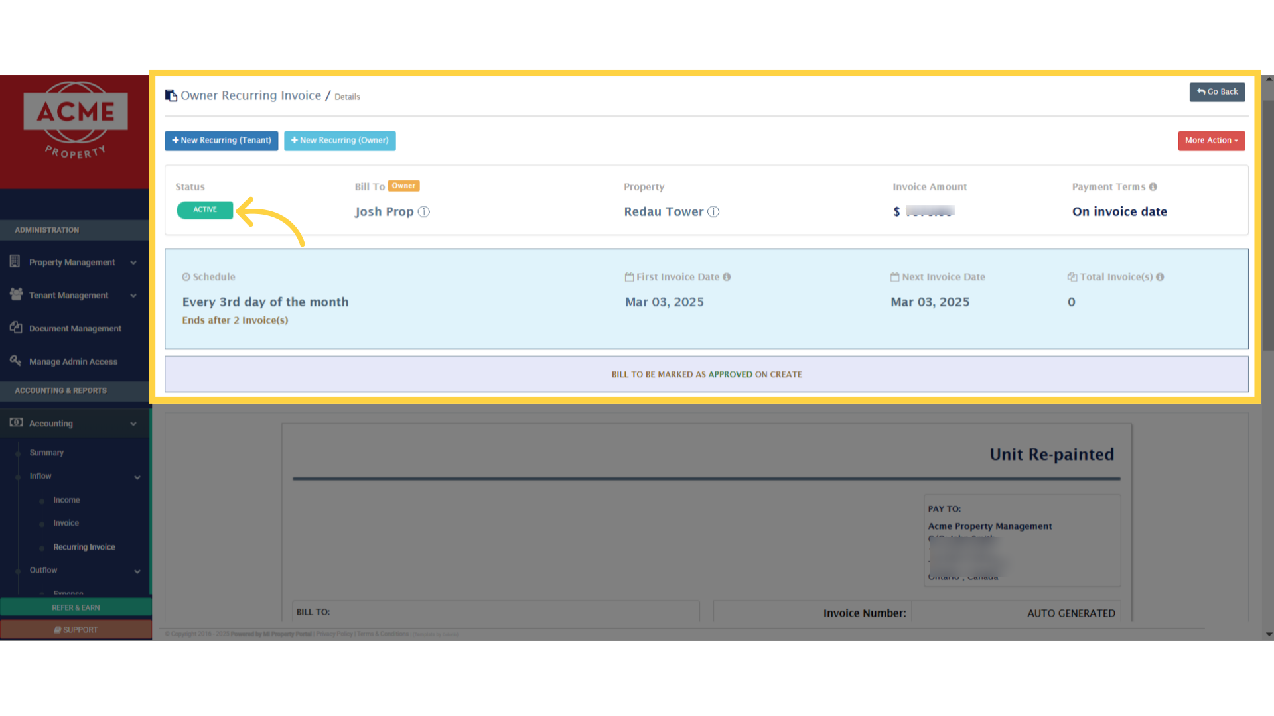Select the Summary sidebar item
This screenshot has height=716, width=1274.
click(46, 453)
